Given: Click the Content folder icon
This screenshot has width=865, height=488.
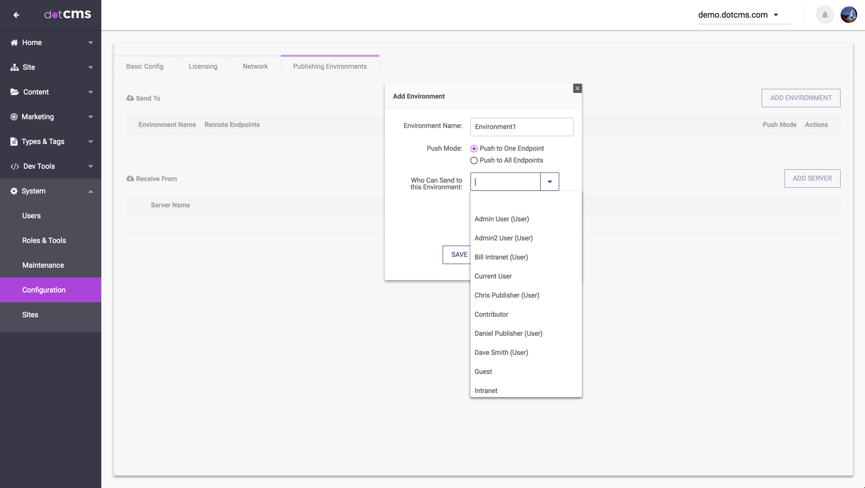Looking at the screenshot, I should coord(14,92).
